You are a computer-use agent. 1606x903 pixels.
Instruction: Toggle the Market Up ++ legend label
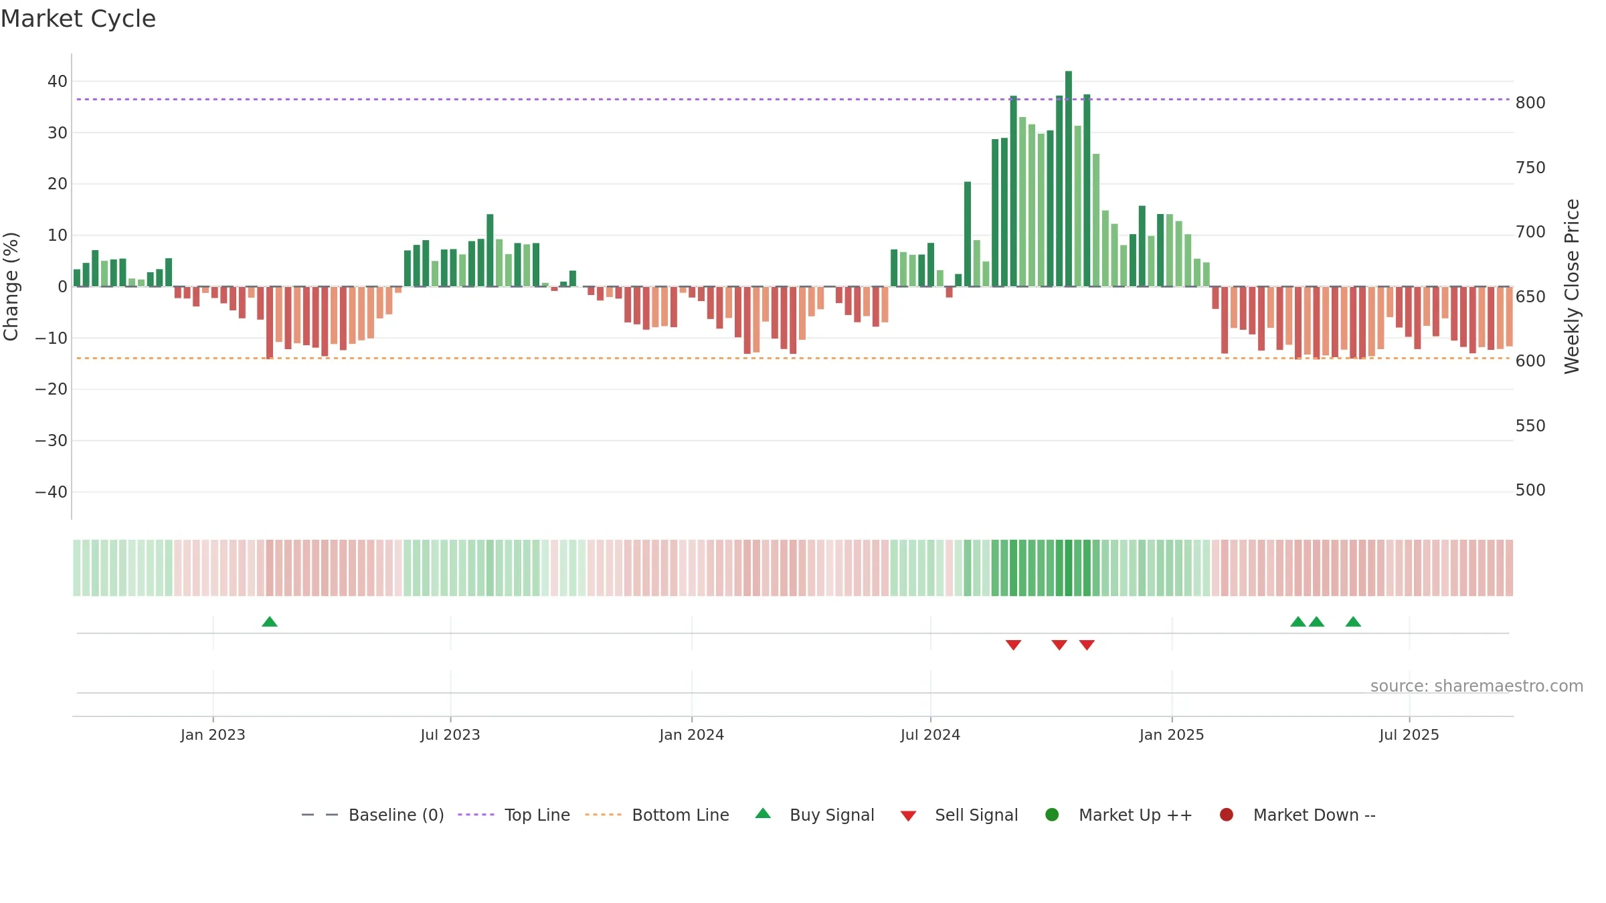[x=1136, y=815]
